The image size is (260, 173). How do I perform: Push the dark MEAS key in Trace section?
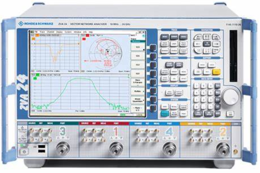tap(165, 37)
